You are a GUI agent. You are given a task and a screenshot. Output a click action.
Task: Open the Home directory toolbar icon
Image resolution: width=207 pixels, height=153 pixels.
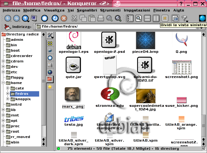[45, 18]
